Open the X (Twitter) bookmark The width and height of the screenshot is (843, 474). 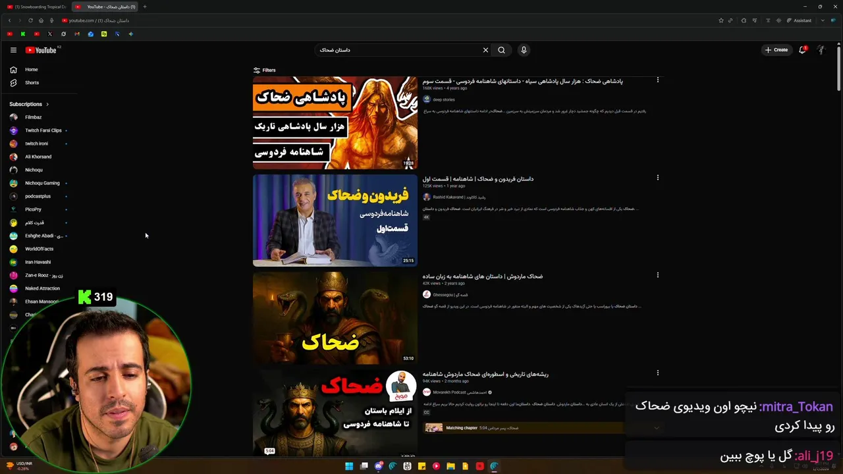point(50,34)
